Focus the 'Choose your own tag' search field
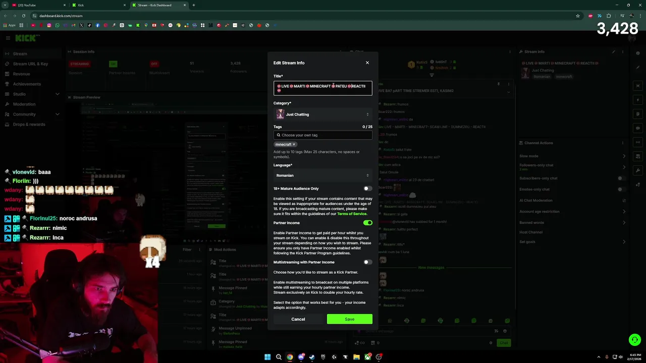Image resolution: width=646 pixels, height=363 pixels. pyautogui.click(x=322, y=135)
